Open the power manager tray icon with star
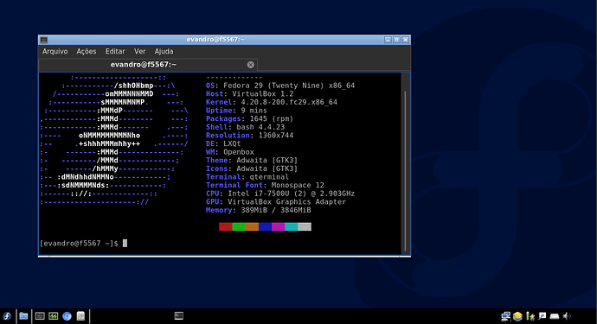Screen dimensions: 597x324 point(530,316)
